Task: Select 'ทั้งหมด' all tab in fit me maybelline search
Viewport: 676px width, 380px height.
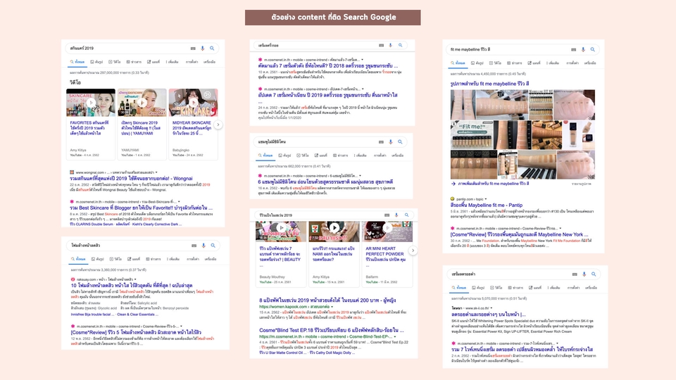Action: [458, 63]
